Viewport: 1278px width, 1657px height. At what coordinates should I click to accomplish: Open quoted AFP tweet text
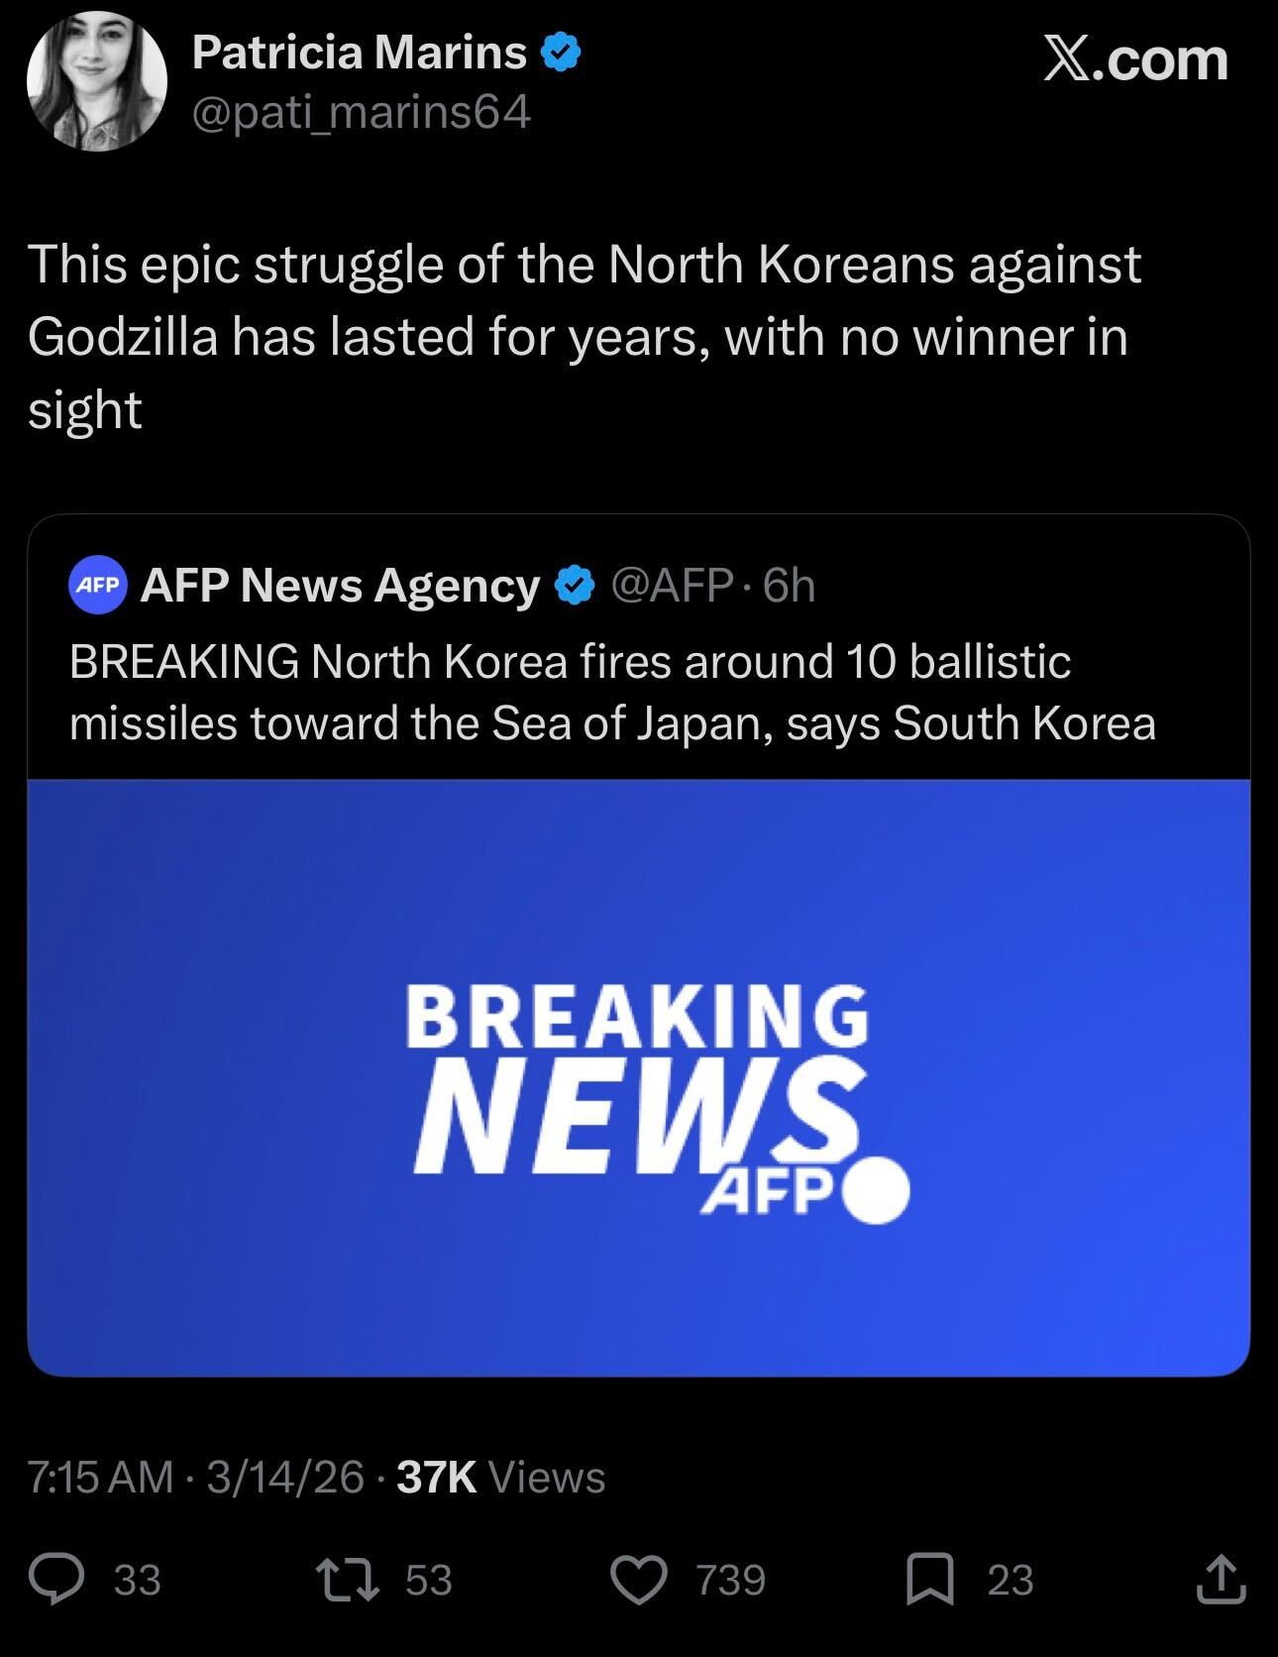612,692
